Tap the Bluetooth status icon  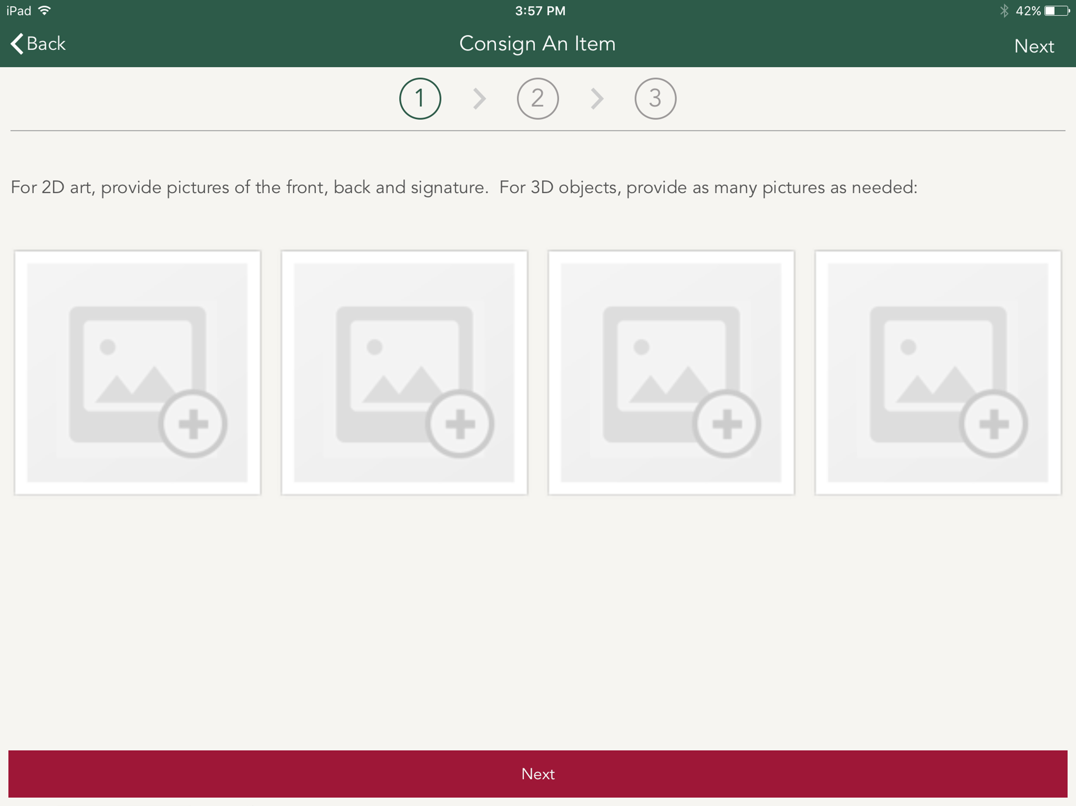[x=1004, y=11]
